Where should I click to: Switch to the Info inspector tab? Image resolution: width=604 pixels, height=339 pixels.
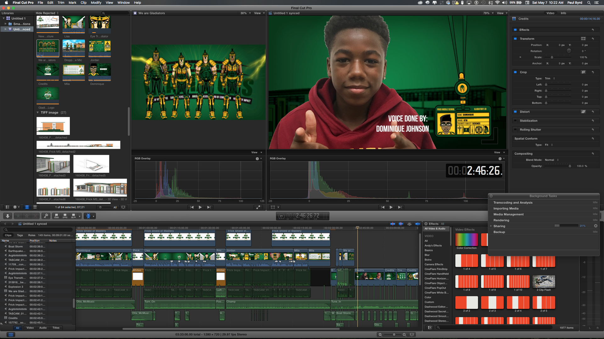[563, 13]
